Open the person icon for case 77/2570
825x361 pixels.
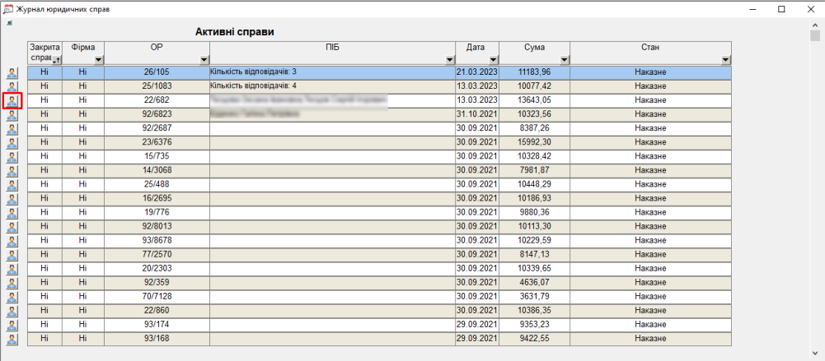click(12, 255)
